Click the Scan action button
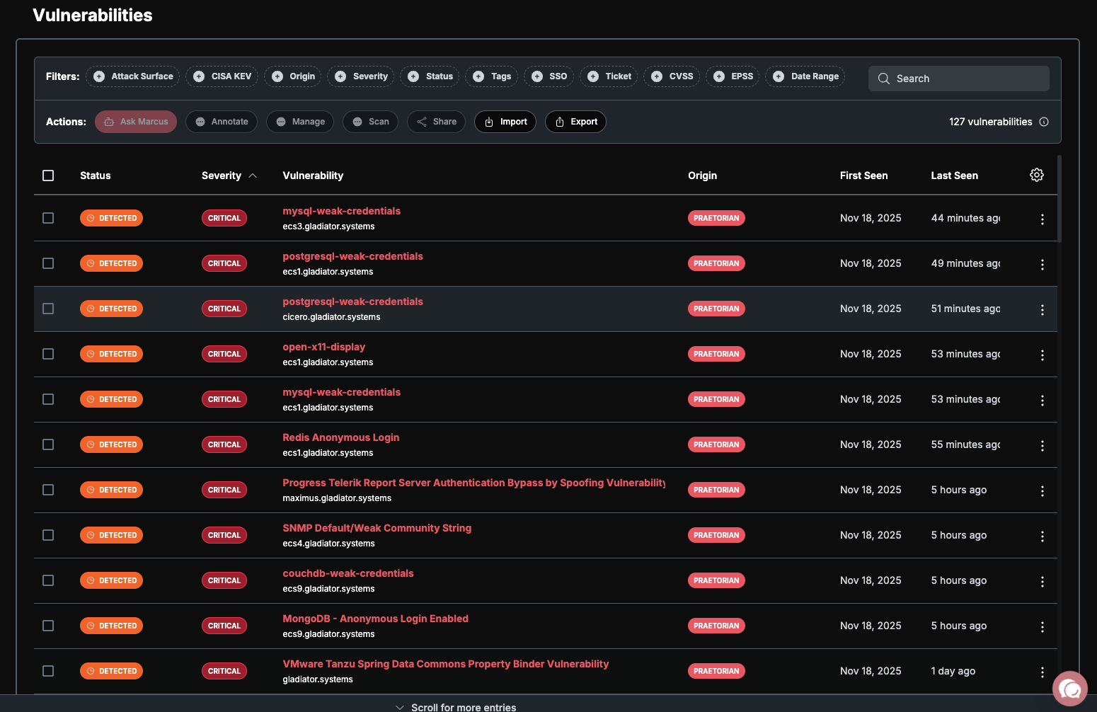Viewport: 1097px width, 712px height. (370, 122)
